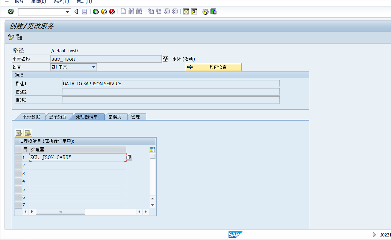Viewport: 391px width, 240px height.
Task: Open the 服务 menu
Action: click(19, 1)
